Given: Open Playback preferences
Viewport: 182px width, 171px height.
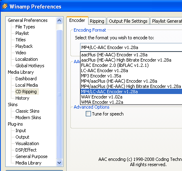Looking at the screenshot, I should (x=24, y=46).
